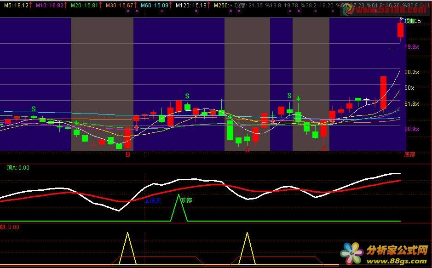
Task: Click the 38.2% retracement level label
Action: pos(412,72)
